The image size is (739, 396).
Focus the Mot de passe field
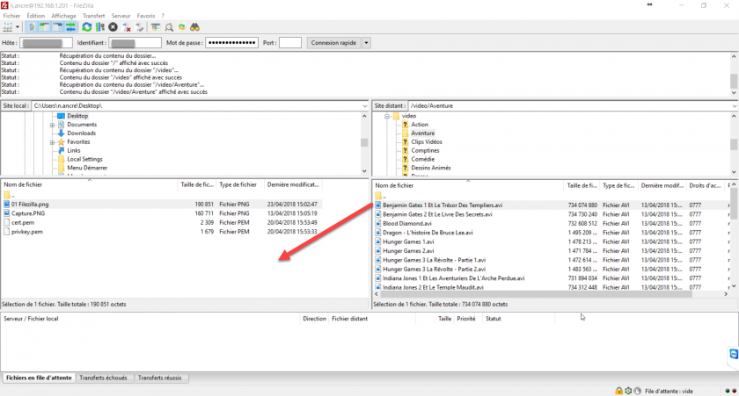point(232,43)
